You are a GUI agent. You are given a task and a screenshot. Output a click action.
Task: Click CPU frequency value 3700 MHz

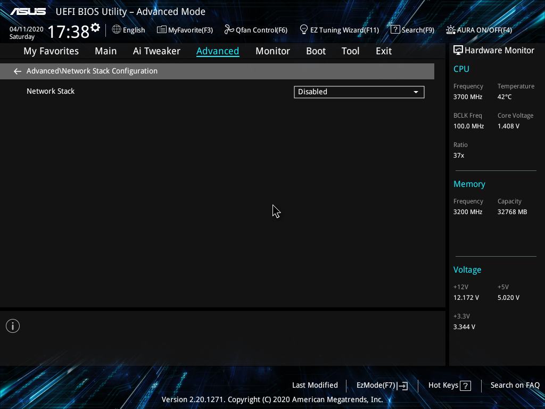(x=467, y=97)
